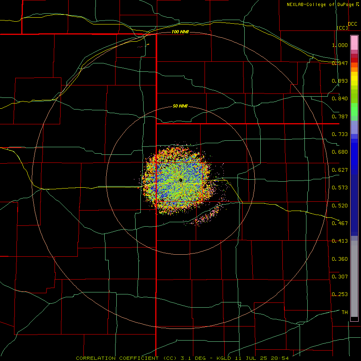Click the [CC] label above the color bar
This screenshot has width=361, height=361.
tap(343, 28)
